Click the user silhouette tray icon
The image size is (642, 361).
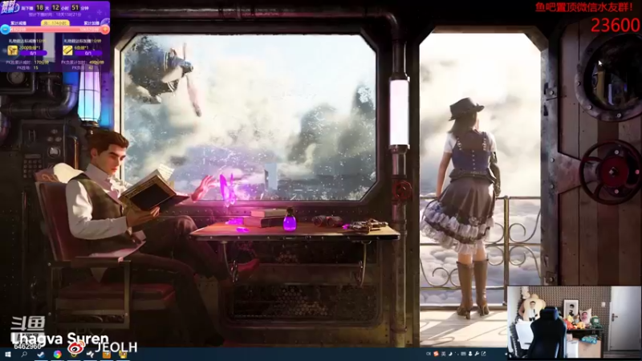coord(470,354)
